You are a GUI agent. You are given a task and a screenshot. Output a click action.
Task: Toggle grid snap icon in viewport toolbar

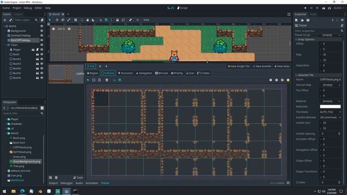(x=106, y=20)
